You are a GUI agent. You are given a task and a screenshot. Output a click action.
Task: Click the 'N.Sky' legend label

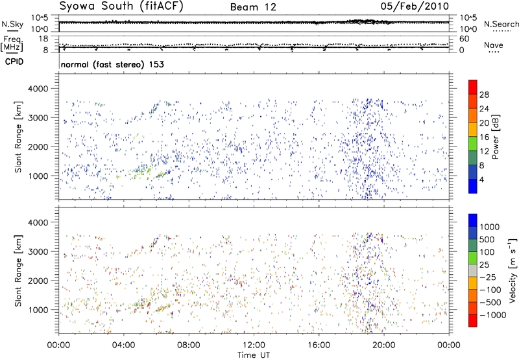click(12, 24)
